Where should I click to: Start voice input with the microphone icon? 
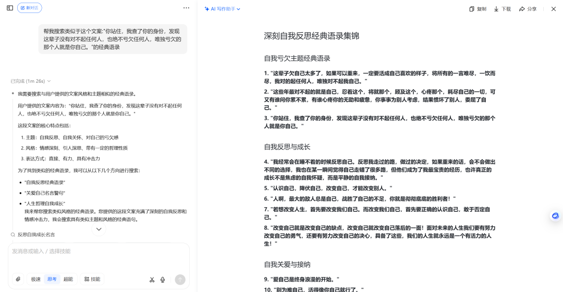[x=163, y=280]
